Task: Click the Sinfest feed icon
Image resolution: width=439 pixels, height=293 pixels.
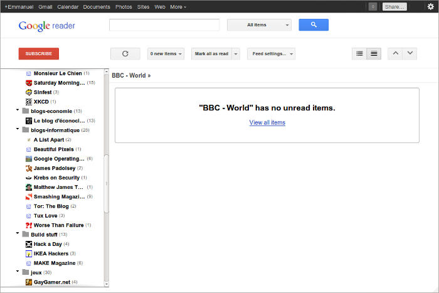Action: coord(29,92)
